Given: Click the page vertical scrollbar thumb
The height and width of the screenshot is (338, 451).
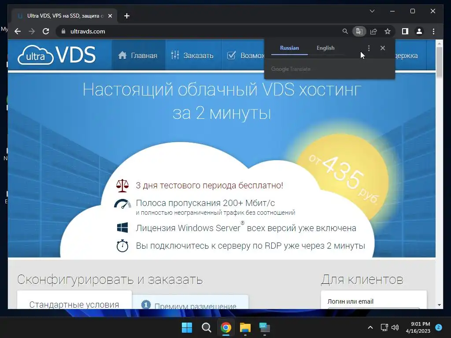Looking at the screenshot, I should [x=439, y=62].
